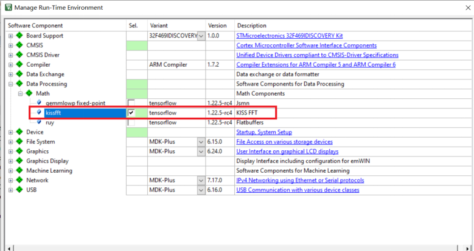Click the horizontal scrollbar left arrow

tap(9, 247)
